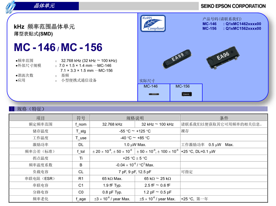Click the MC-156 actual-size thumbnail
Screen dimensions: 276x206
pos(186,94)
